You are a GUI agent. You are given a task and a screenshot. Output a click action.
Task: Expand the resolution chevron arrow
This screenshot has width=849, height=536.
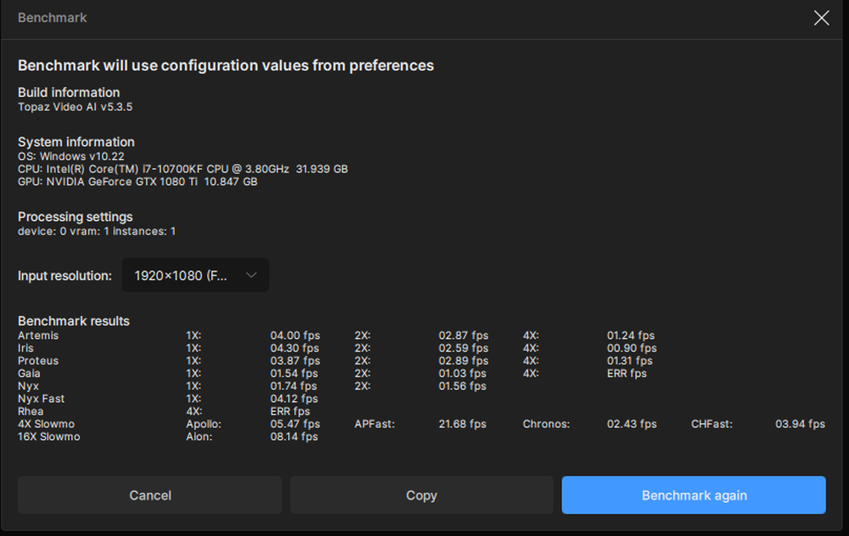[251, 274]
